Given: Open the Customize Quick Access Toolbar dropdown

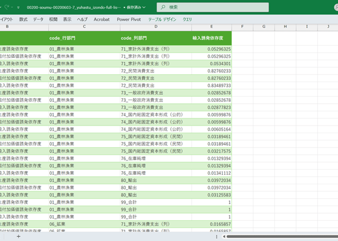Looking at the screenshot, I should pyautogui.click(x=18, y=8).
